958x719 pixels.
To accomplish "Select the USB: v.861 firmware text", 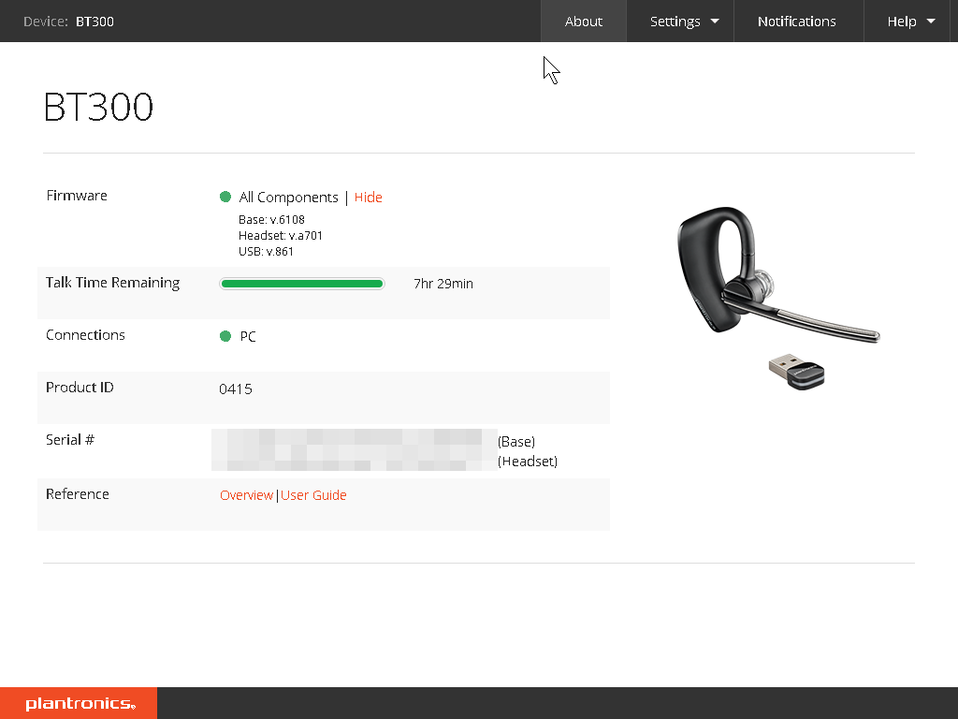I will coord(266,251).
